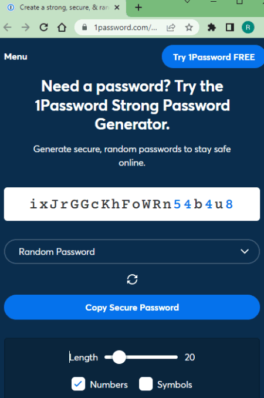
Task: Select the generated password text field
Action: [132, 204]
